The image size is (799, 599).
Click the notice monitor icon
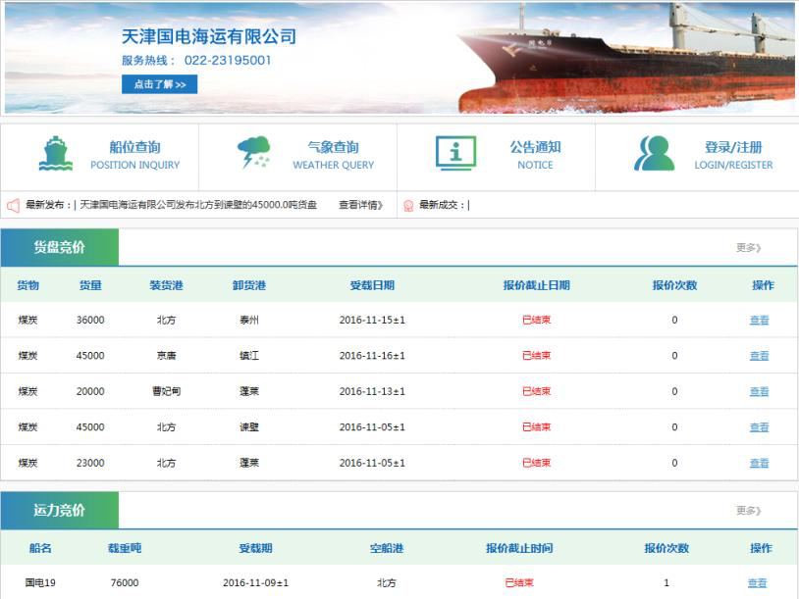point(455,154)
